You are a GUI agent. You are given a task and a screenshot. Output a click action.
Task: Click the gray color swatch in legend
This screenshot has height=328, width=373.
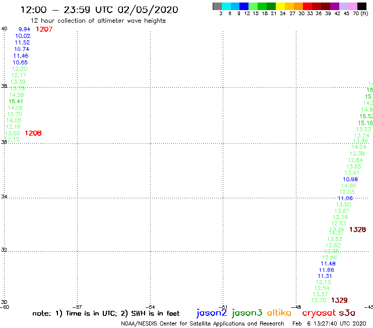click(x=217, y=6)
